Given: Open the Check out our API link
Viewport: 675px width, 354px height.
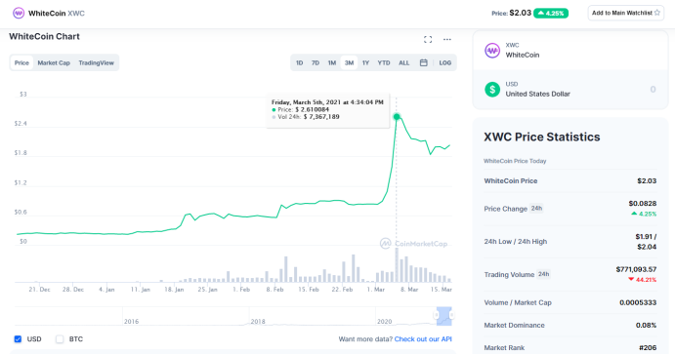Looking at the screenshot, I should [x=423, y=339].
